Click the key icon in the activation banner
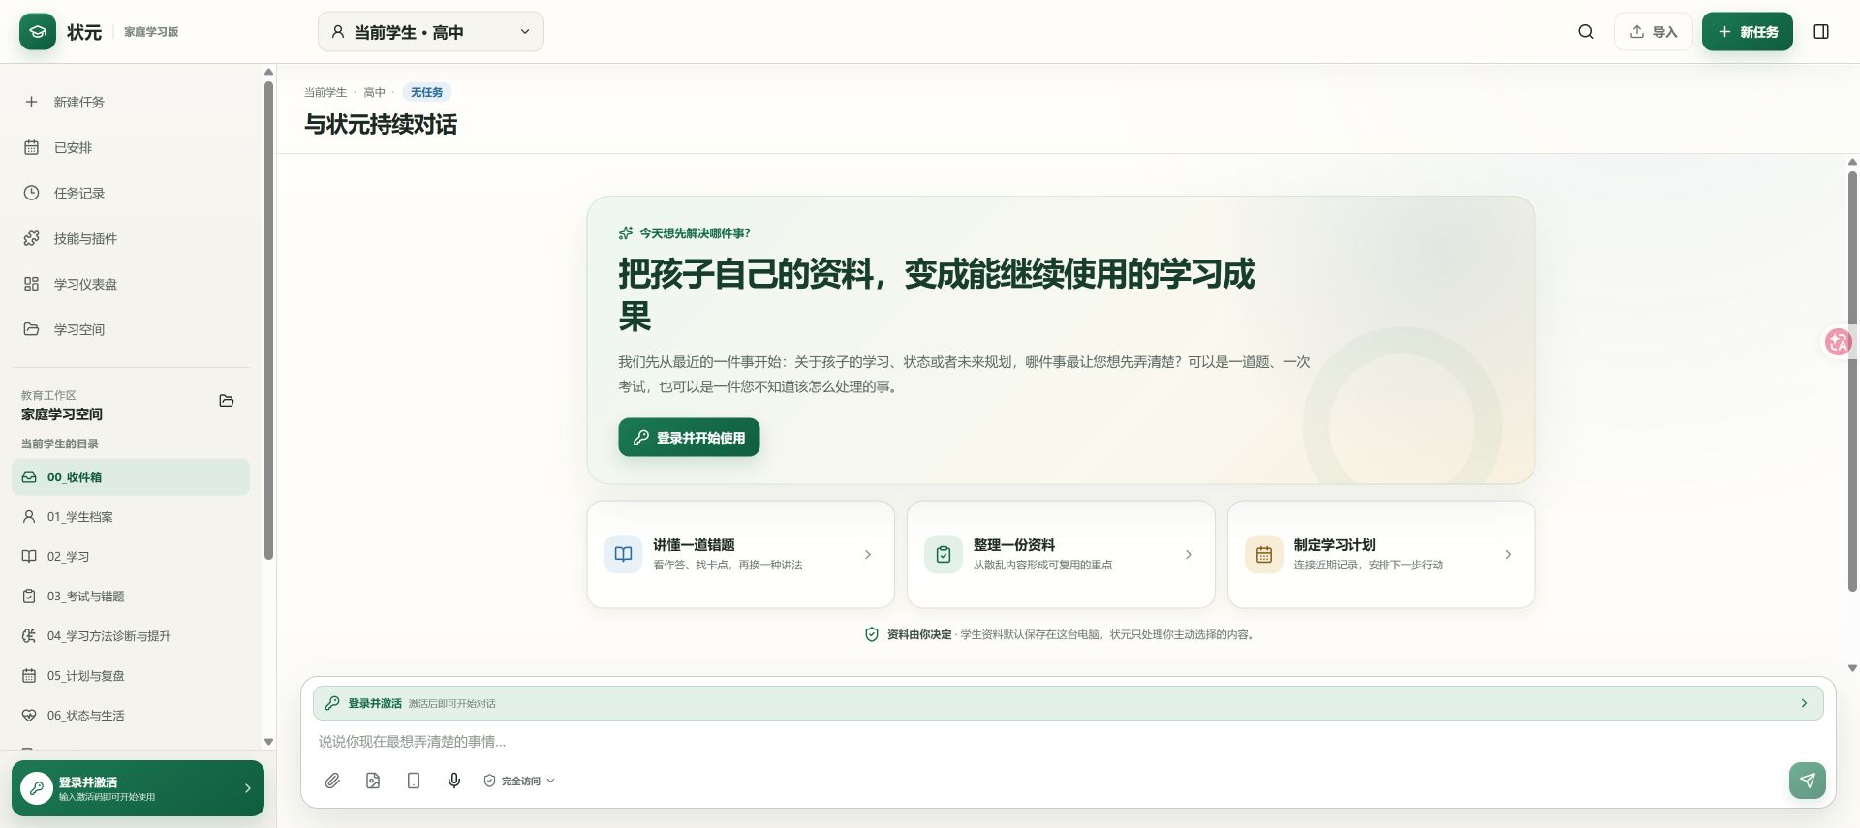This screenshot has width=1860, height=828. pyautogui.click(x=332, y=703)
